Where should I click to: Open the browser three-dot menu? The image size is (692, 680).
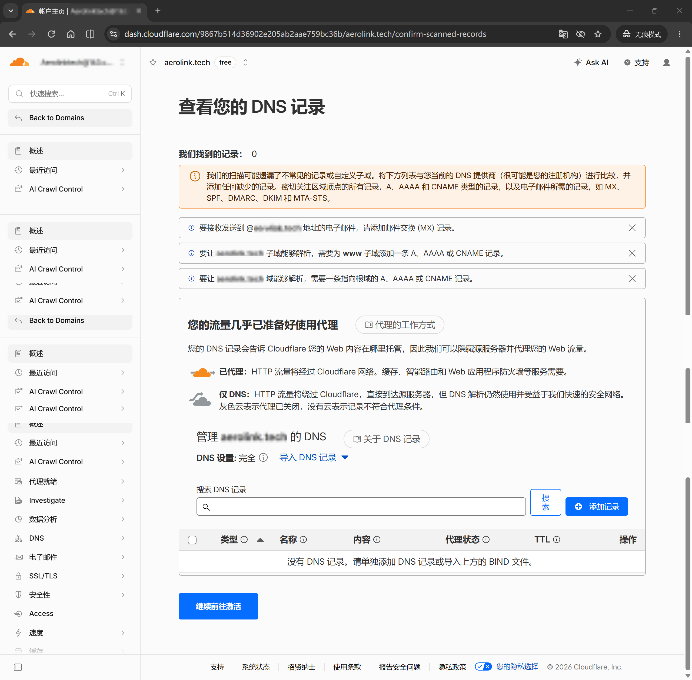[x=680, y=34]
